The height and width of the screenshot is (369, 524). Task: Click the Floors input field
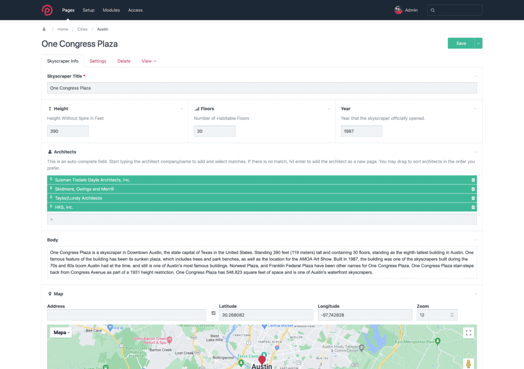point(214,131)
